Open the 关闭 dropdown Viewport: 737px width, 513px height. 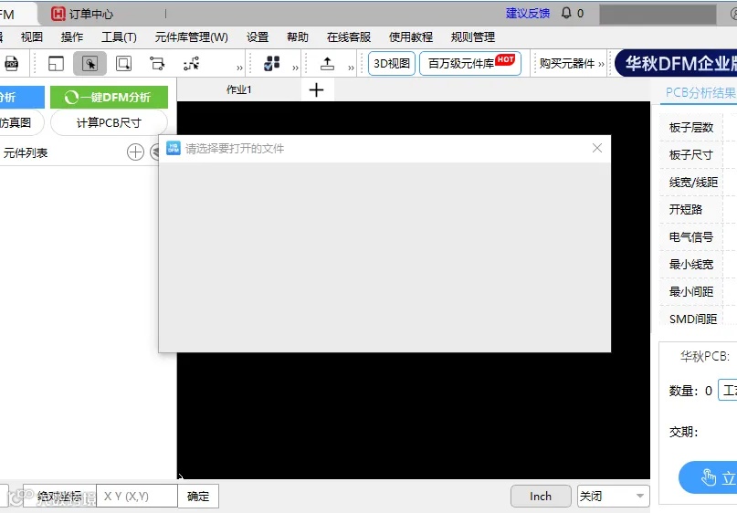(613, 496)
